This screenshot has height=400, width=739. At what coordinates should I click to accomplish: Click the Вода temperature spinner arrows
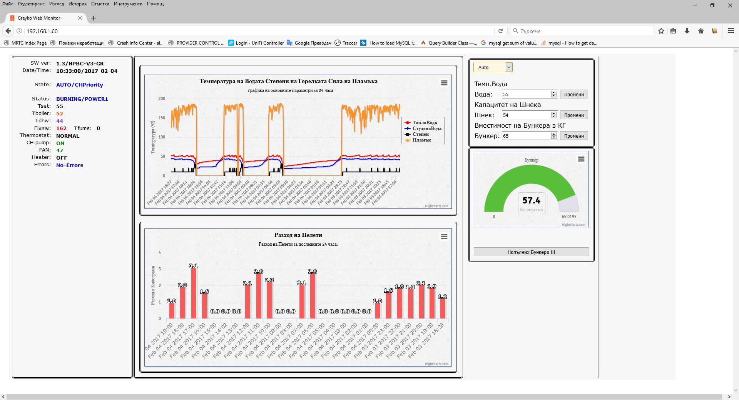point(554,94)
